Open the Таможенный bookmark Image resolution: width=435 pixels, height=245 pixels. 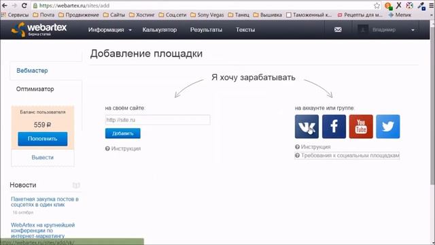click(309, 15)
